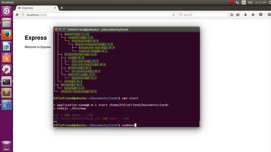Close the terminal window

tap(56, 30)
